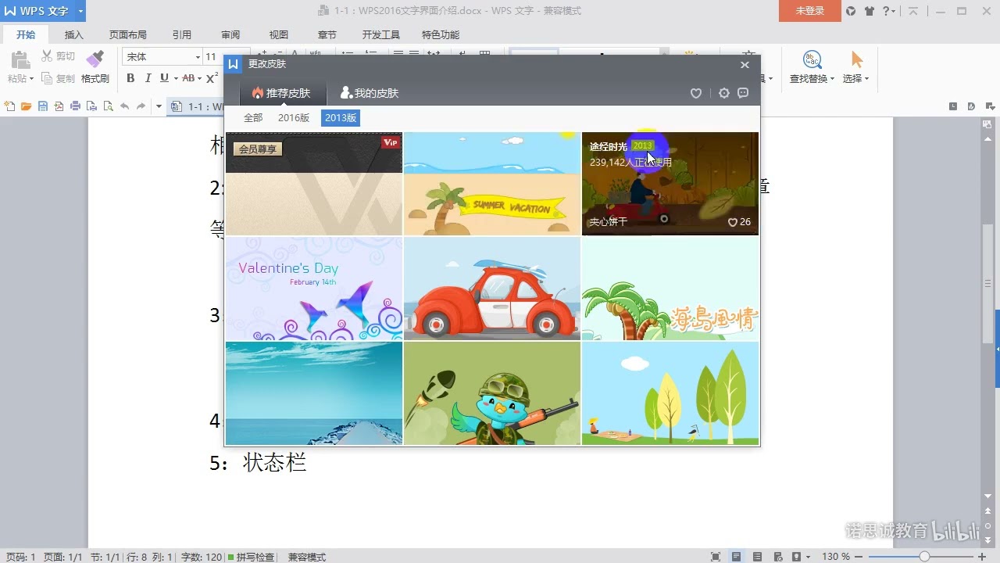Filter skins by 全部
Viewport: 1000px width, 563px height.
(x=253, y=118)
